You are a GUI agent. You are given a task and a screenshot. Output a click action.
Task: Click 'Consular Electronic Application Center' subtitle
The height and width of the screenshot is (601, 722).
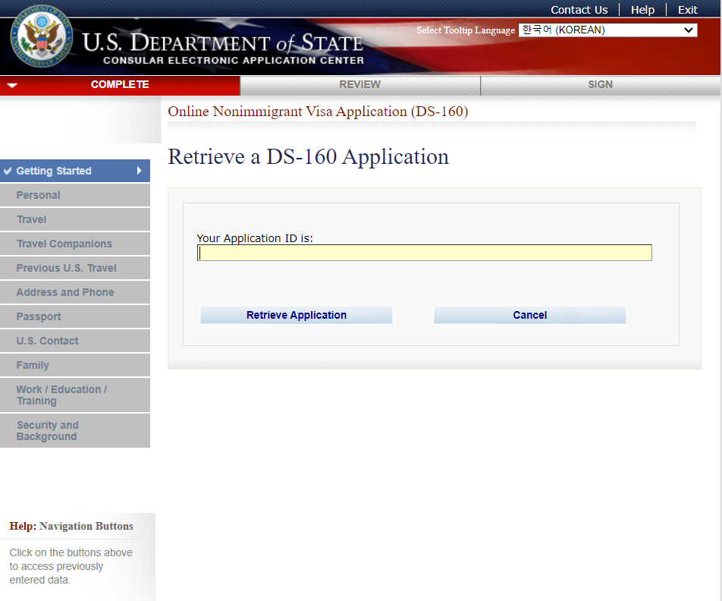coord(234,61)
